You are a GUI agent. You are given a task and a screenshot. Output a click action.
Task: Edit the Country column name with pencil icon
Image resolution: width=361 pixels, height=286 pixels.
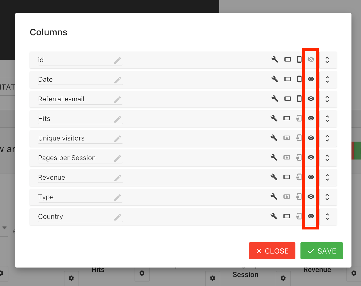tap(118, 216)
